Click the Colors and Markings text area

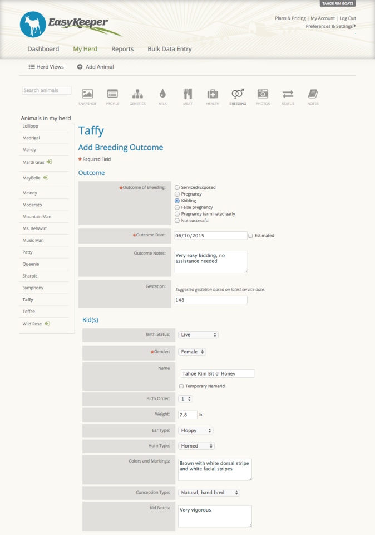pyautogui.click(x=215, y=469)
